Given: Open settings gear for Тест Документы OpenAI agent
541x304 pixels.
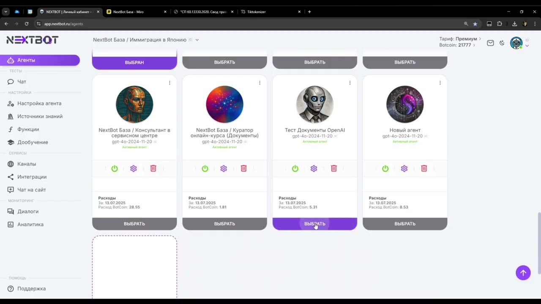Looking at the screenshot, I should 314,168.
